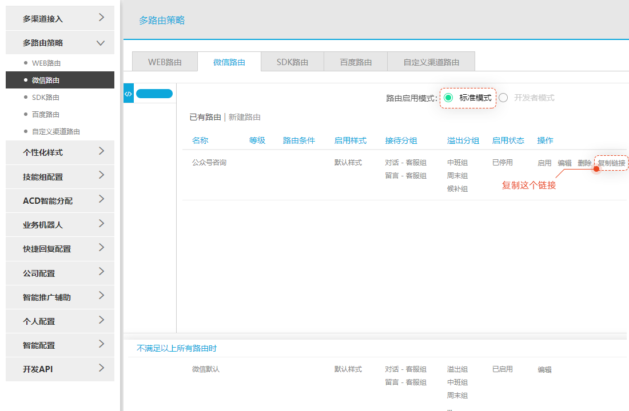Expand the 快捷回复配置 sidebar menu
This screenshot has height=411, width=629.
[60, 249]
